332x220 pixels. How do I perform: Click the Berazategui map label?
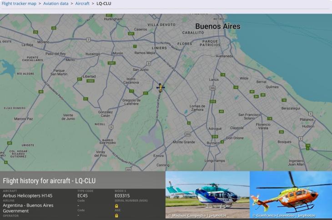click(x=291, y=108)
